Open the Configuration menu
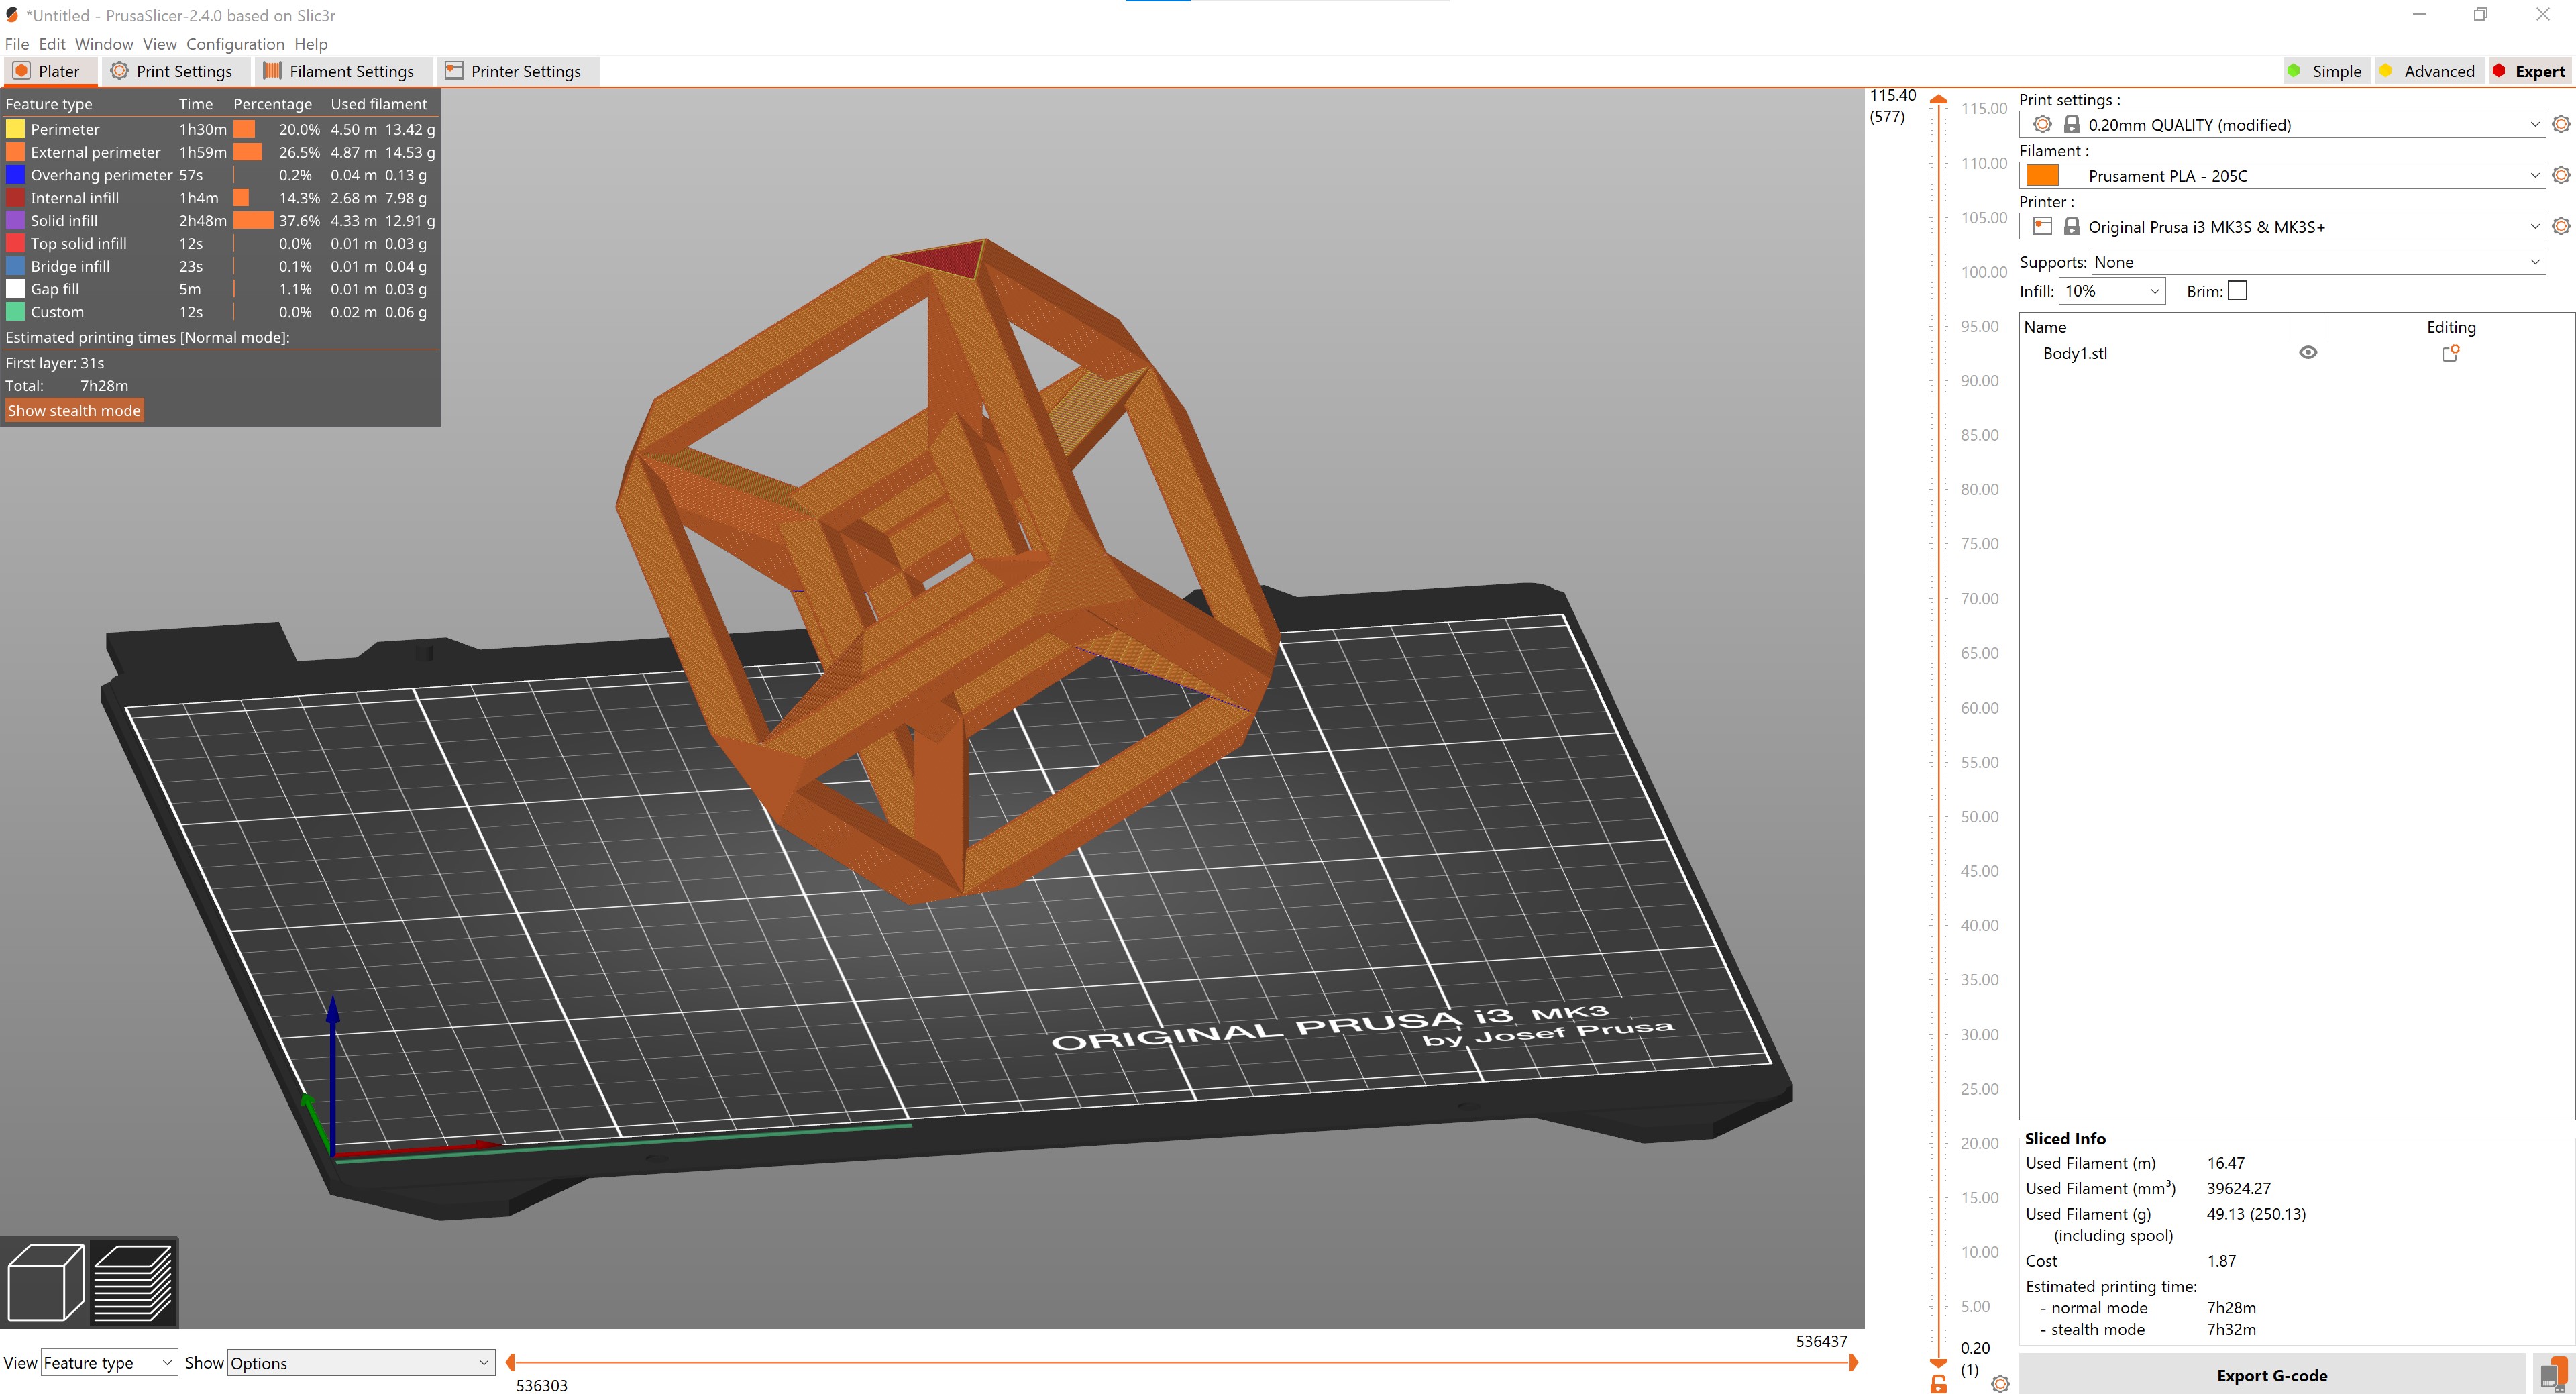 235,44
